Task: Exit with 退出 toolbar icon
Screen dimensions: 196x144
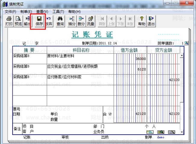Action: click(x=151, y=21)
